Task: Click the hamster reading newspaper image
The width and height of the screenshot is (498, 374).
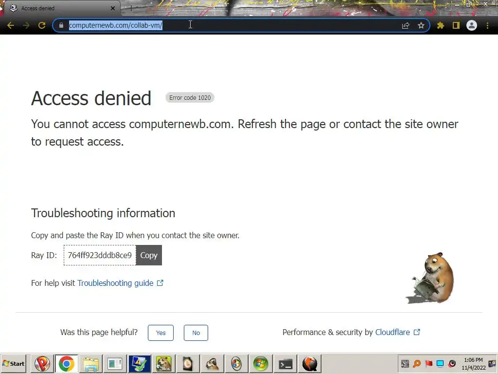Action: [430, 278]
